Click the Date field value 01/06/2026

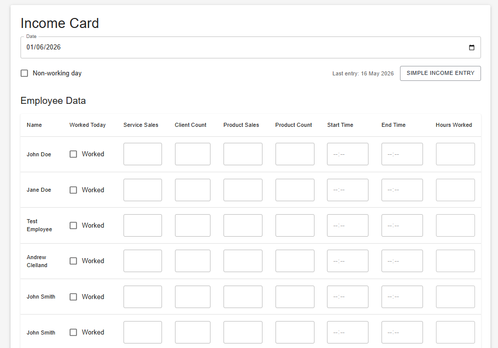(x=43, y=47)
